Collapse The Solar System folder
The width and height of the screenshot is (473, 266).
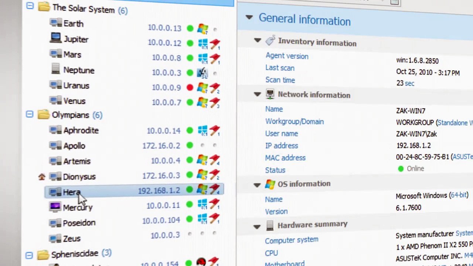[30, 6]
